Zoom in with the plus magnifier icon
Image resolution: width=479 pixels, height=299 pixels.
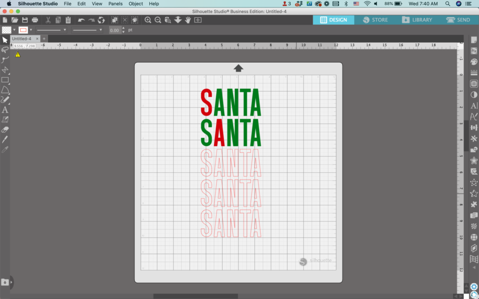click(x=148, y=20)
